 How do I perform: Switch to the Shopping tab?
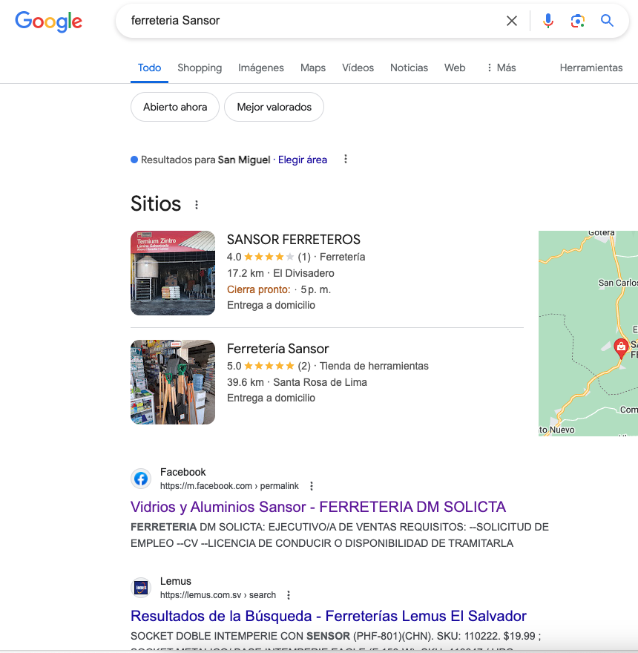[200, 68]
